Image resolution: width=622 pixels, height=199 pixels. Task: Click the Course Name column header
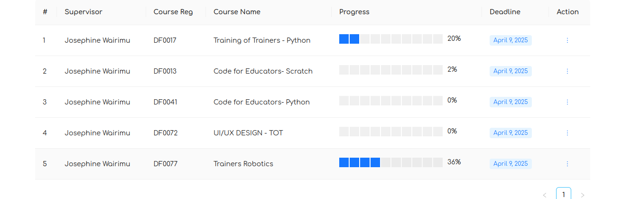(x=237, y=12)
